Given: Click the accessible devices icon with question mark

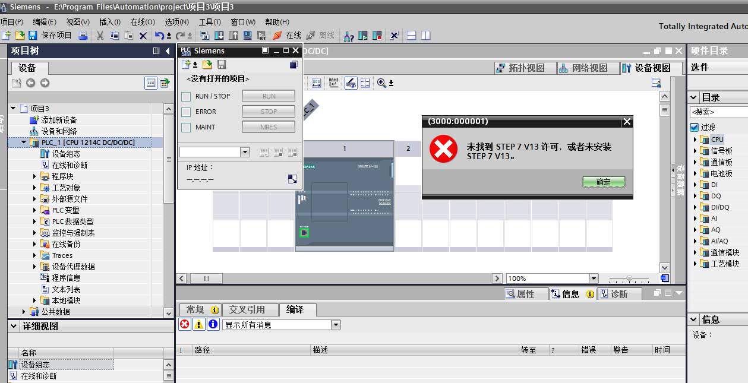Looking at the screenshot, I should pos(349,36).
